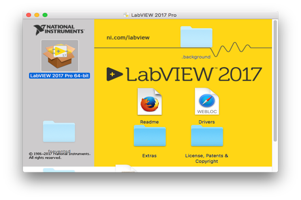Click the Drivers file label

[x=206, y=122]
